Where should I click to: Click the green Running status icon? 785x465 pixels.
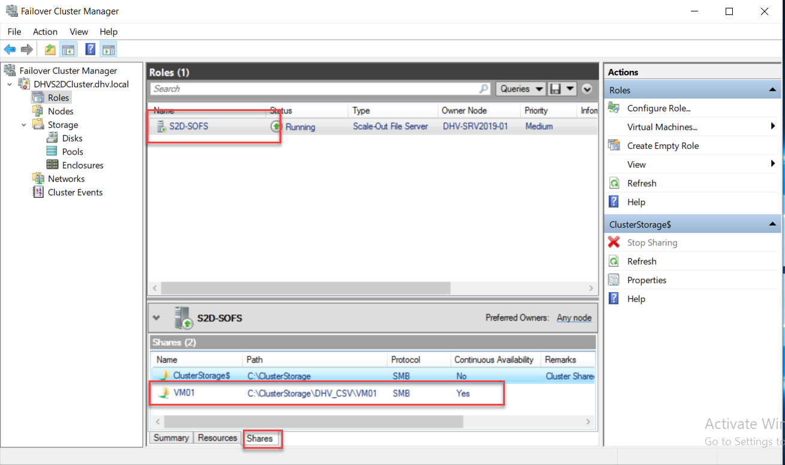coord(276,127)
